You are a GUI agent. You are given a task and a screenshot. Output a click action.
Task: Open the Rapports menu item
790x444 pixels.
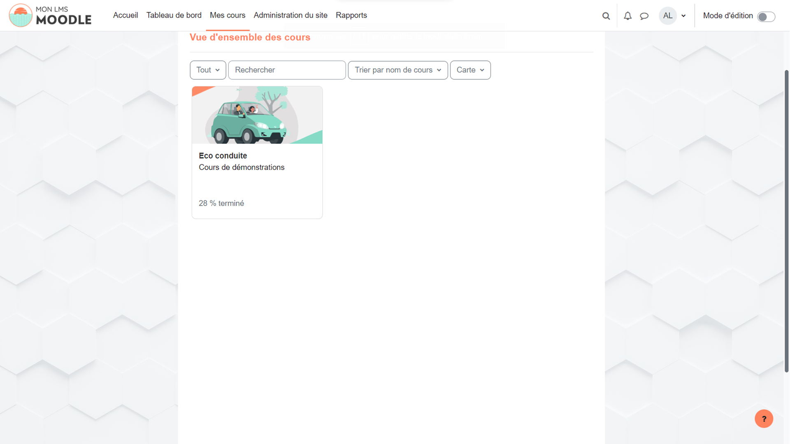pyautogui.click(x=351, y=15)
